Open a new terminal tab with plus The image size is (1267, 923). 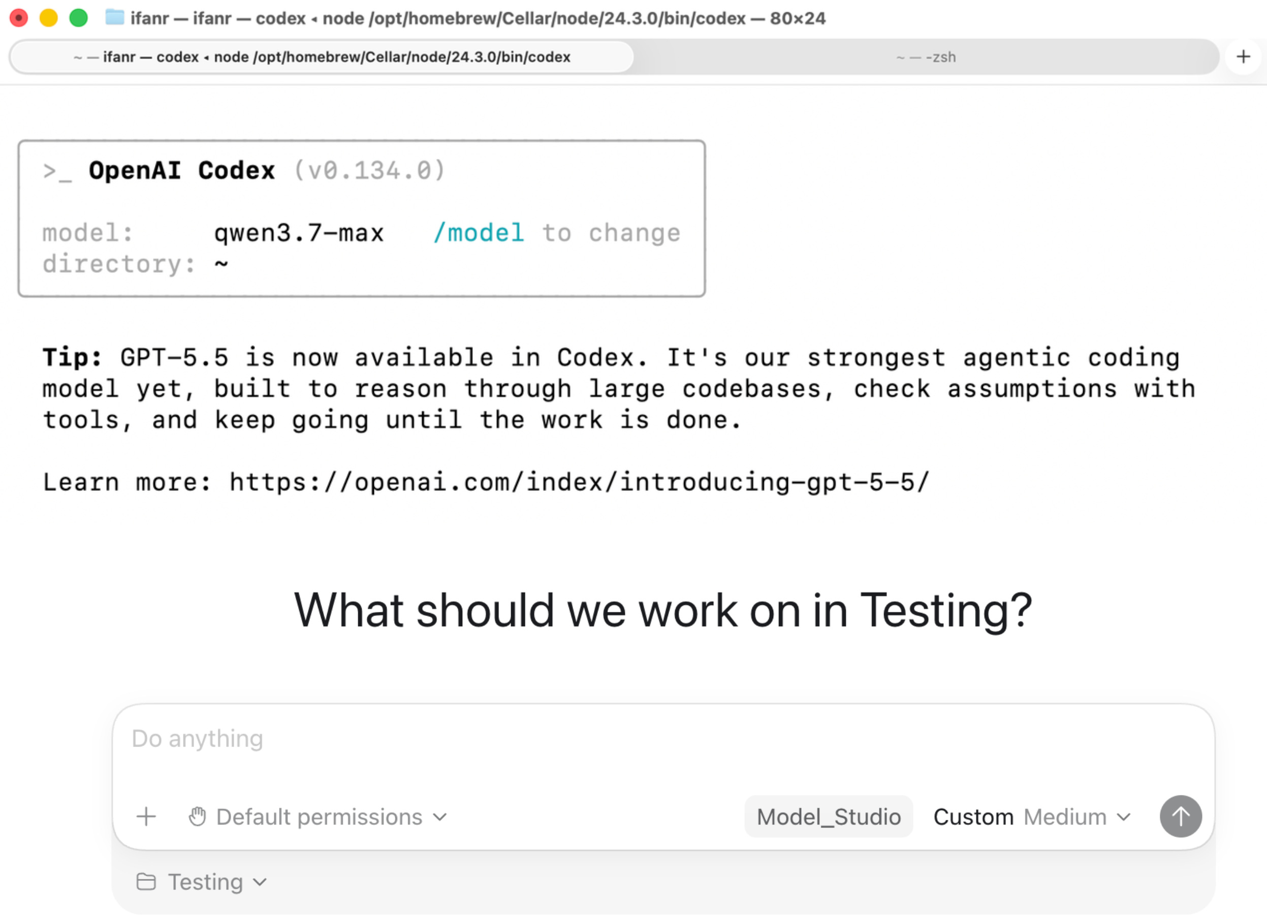point(1244,56)
